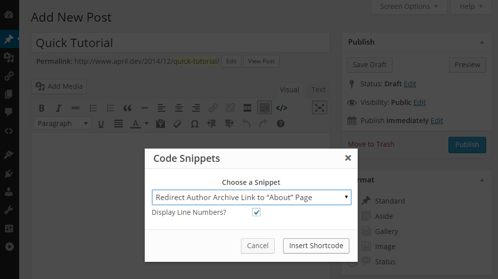Click the Save Draft button

(x=369, y=65)
